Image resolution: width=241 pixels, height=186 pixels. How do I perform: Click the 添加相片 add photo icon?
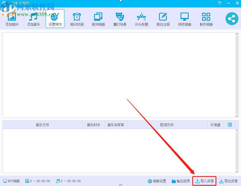coord(12,19)
